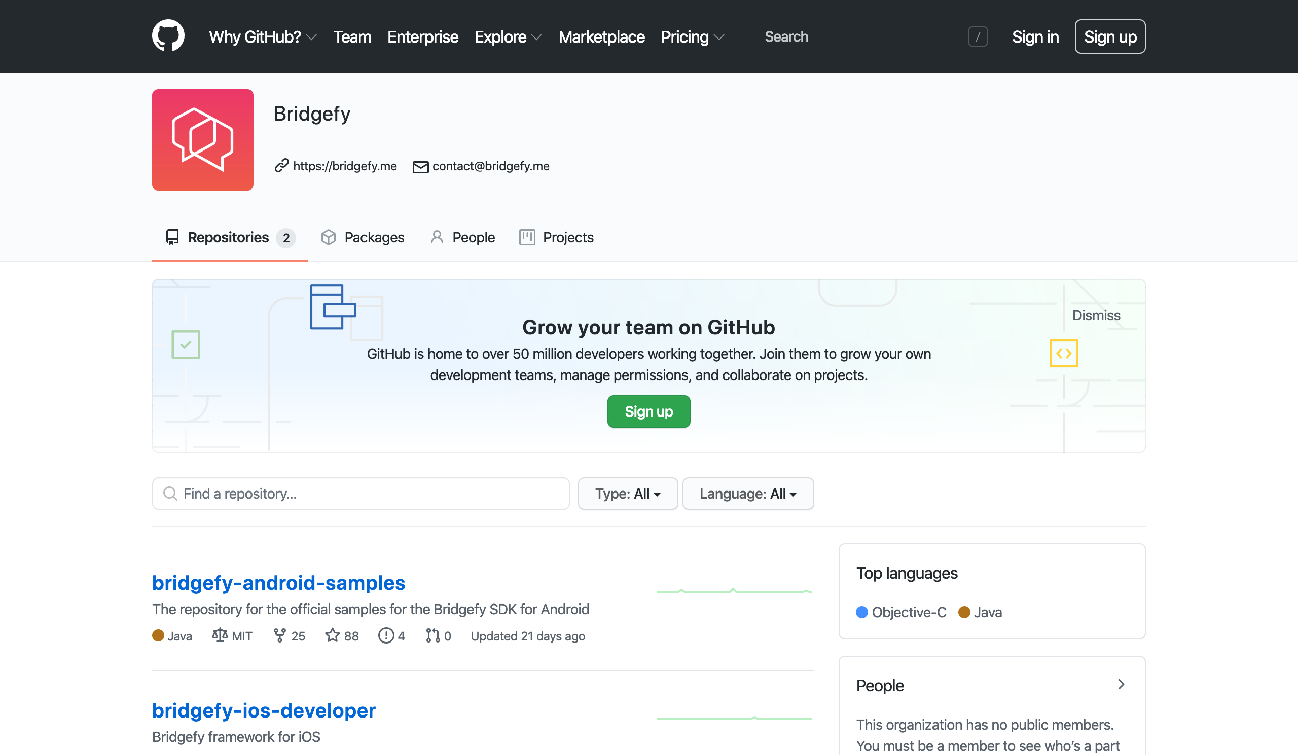Click the contact@bridgefy.me email link
Image resolution: width=1298 pixels, height=755 pixels.
click(x=490, y=166)
